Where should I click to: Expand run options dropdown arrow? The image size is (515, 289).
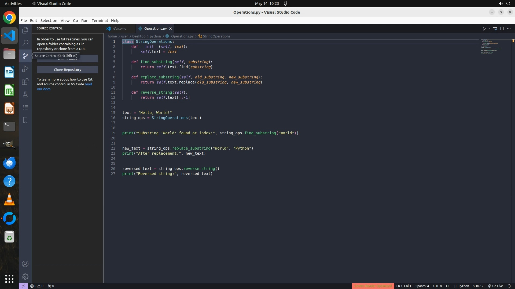click(x=489, y=29)
